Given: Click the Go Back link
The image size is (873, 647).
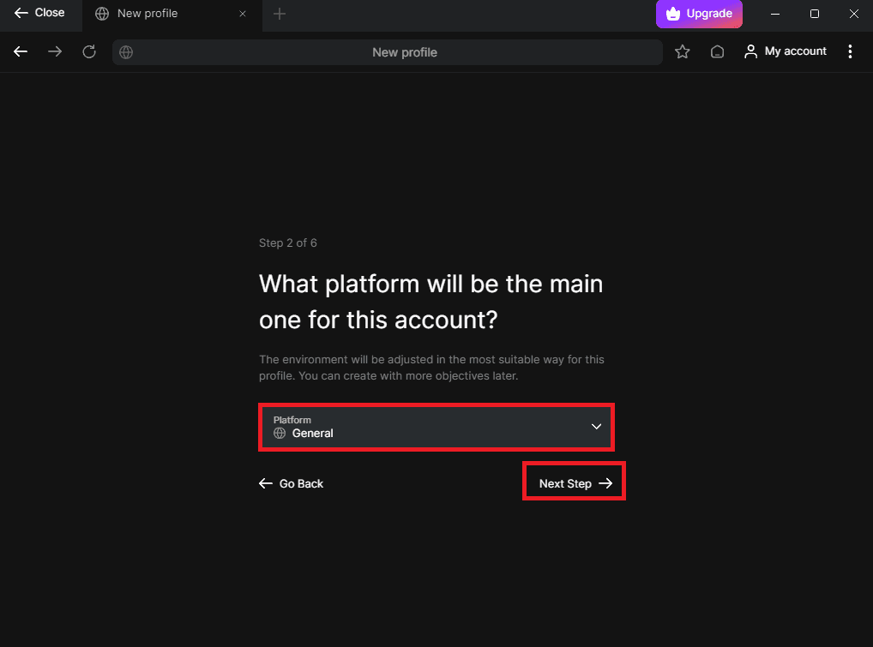Looking at the screenshot, I should point(292,483).
